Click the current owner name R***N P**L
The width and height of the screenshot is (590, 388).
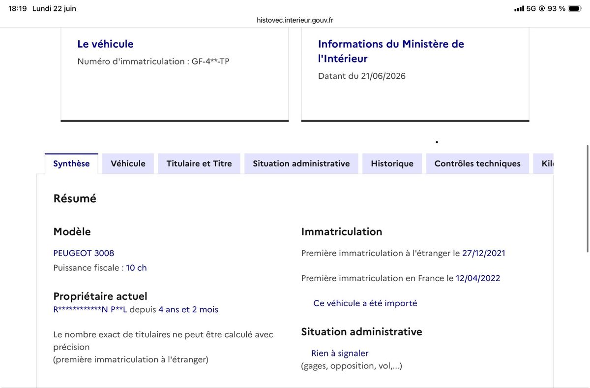click(x=90, y=309)
